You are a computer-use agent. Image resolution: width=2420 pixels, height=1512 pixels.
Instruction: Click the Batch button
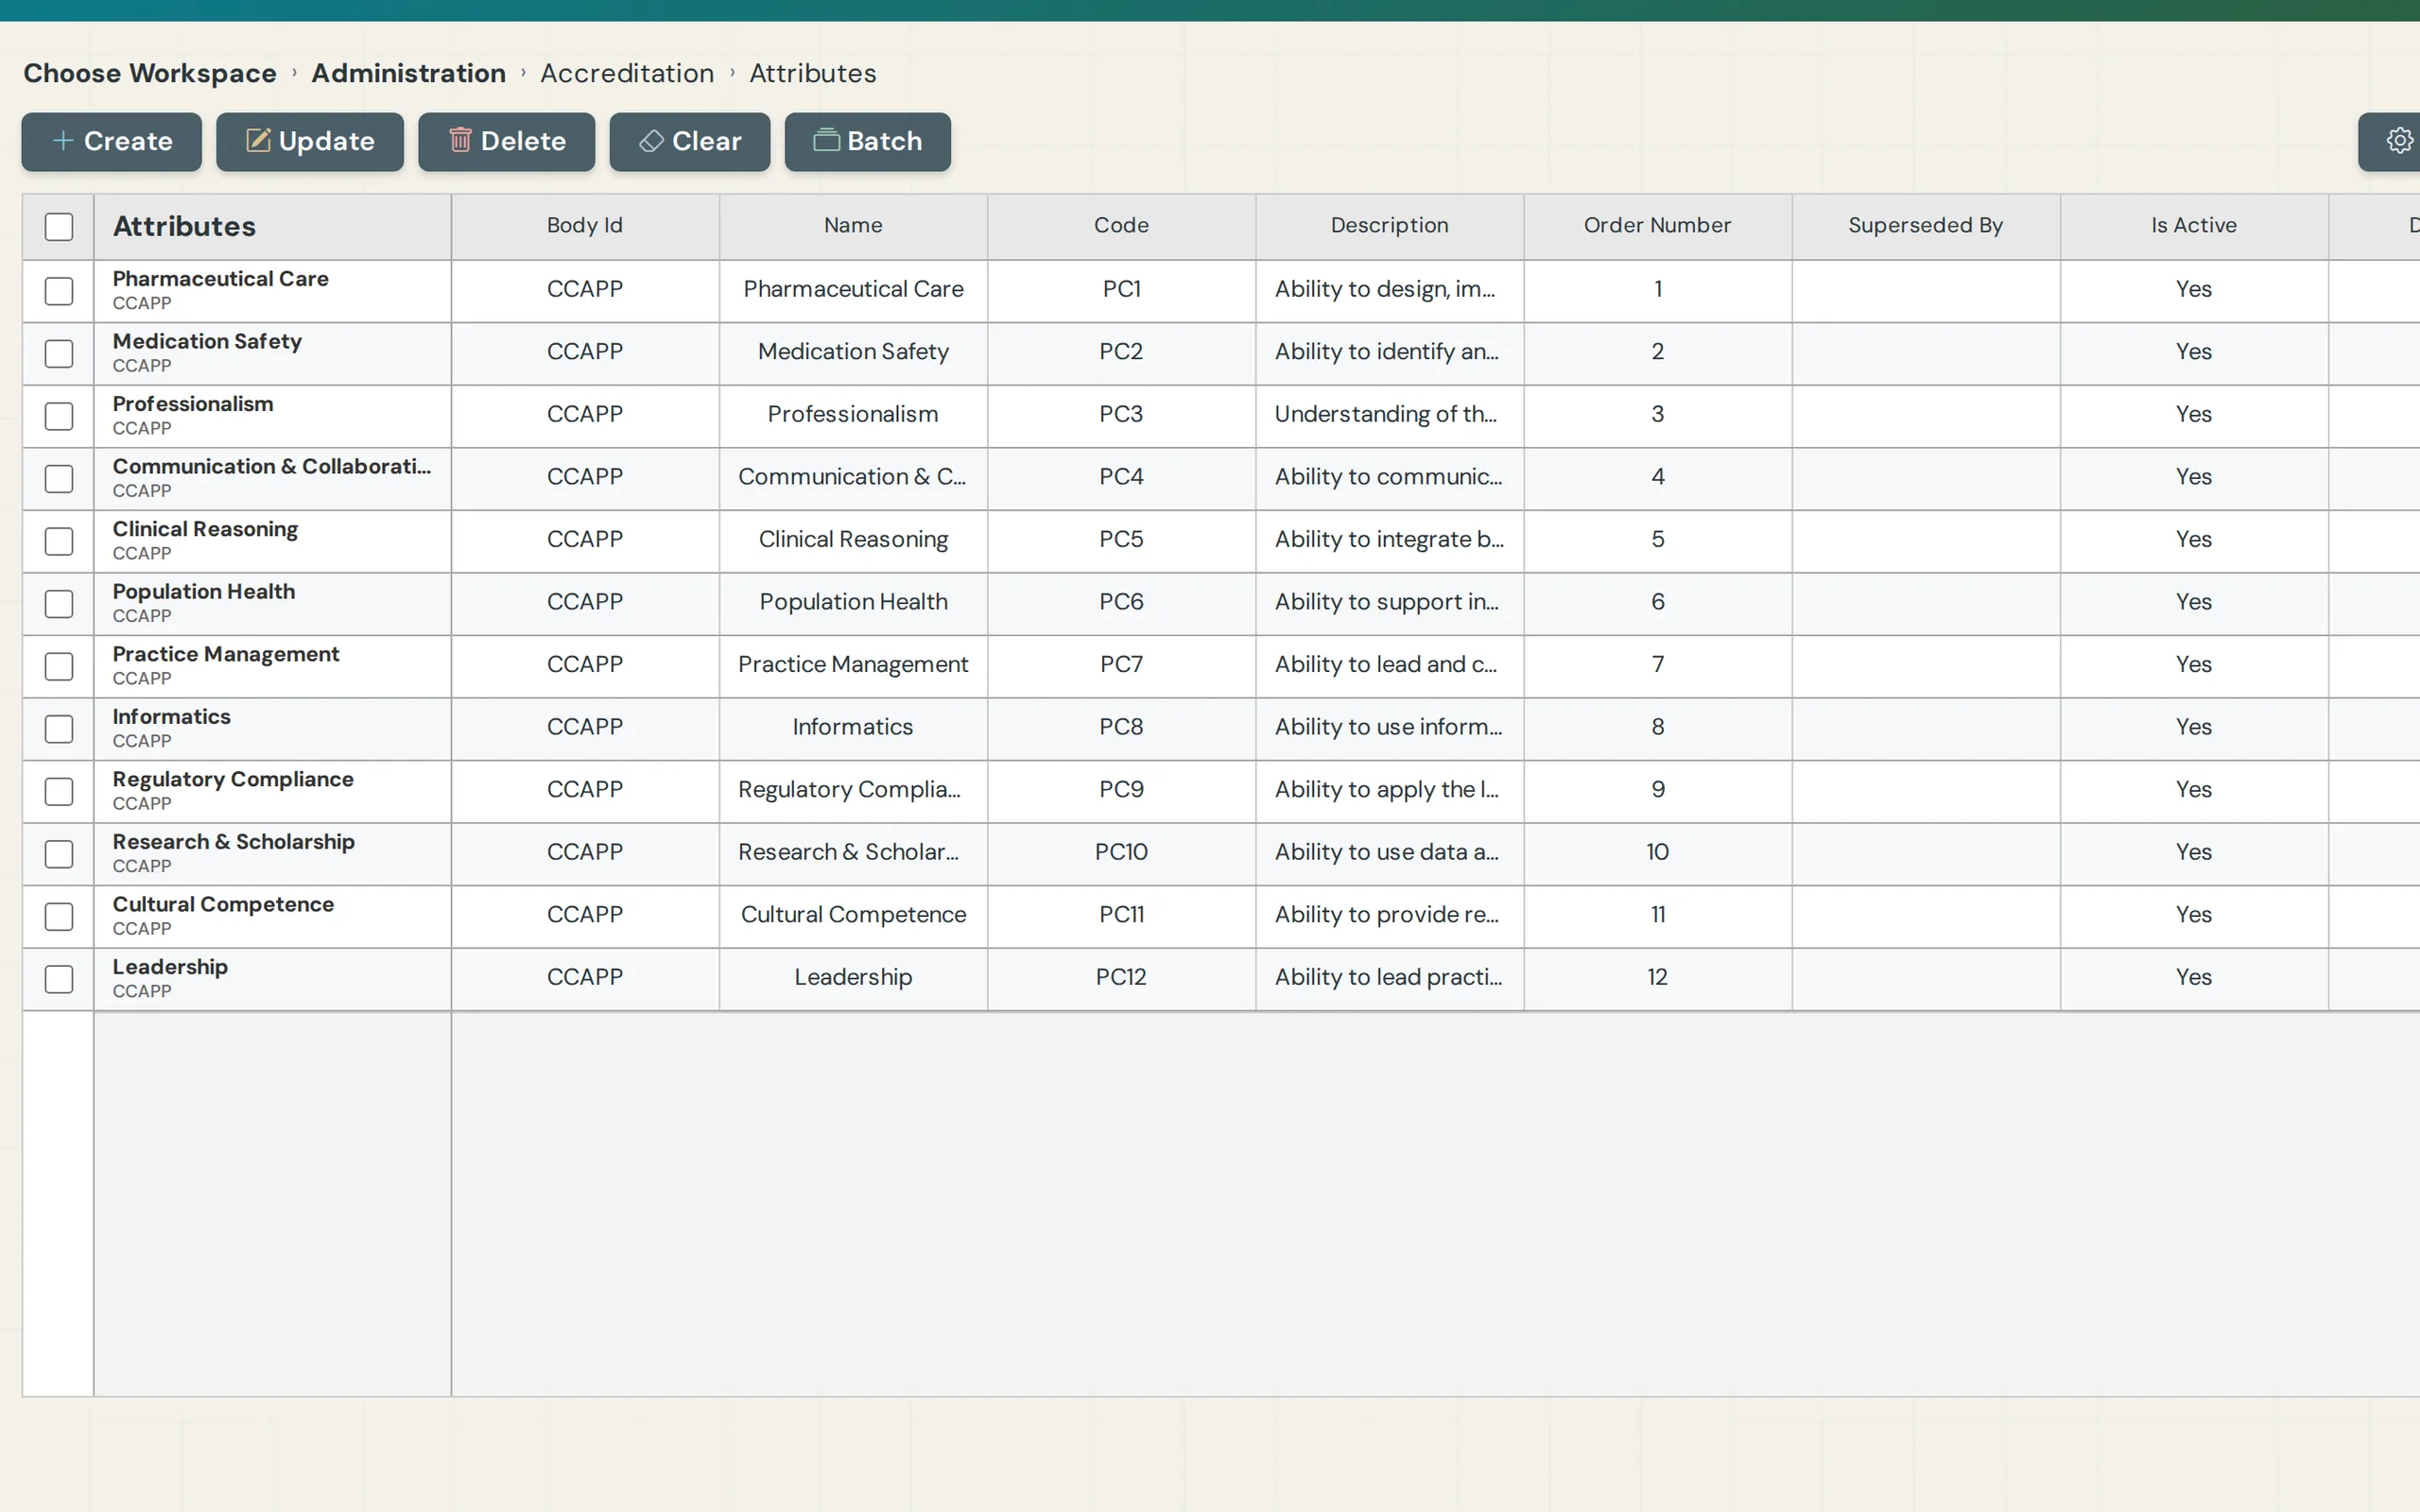(867, 141)
